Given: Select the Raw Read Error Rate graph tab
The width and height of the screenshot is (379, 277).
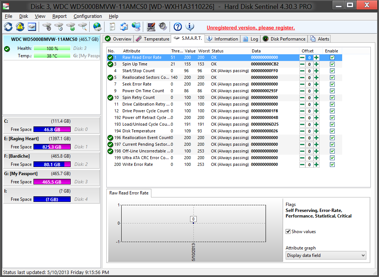Looking at the screenshot, I should 129,193.
